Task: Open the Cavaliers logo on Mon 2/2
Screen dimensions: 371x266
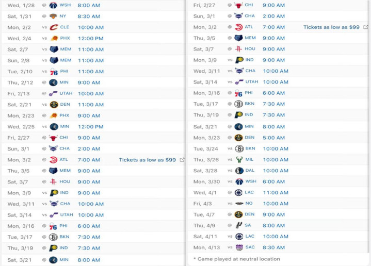Action: point(54,27)
